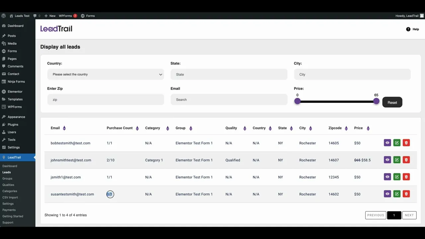The height and width of the screenshot is (239, 425).
Task: Open the WordPress logo menu
Action: point(4,16)
